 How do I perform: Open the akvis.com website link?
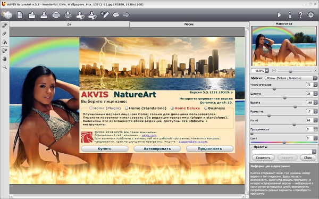pyautogui.click(x=149, y=135)
